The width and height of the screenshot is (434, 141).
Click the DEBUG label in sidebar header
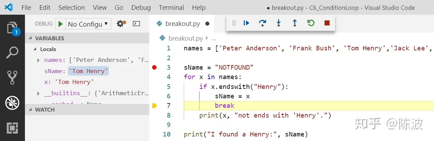pyautogui.click(x=44, y=24)
